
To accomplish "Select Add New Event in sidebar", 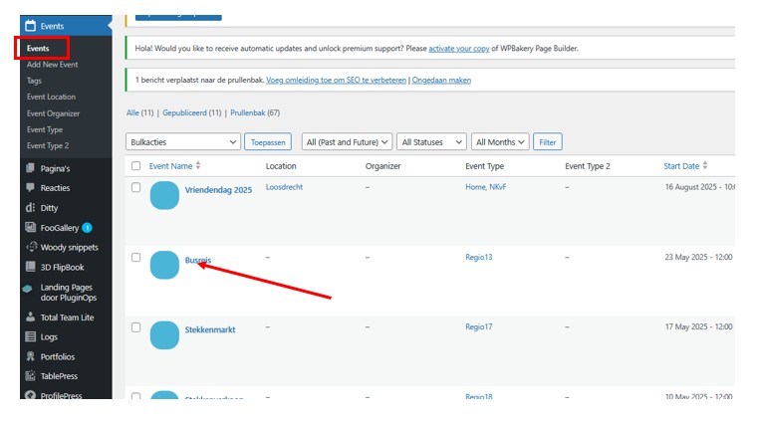I will coord(52,64).
